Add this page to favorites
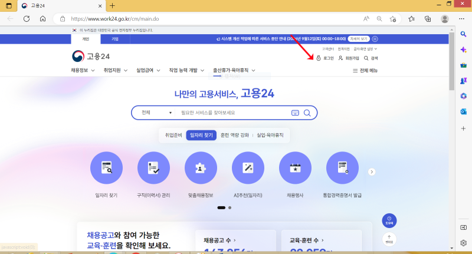 coord(393,19)
